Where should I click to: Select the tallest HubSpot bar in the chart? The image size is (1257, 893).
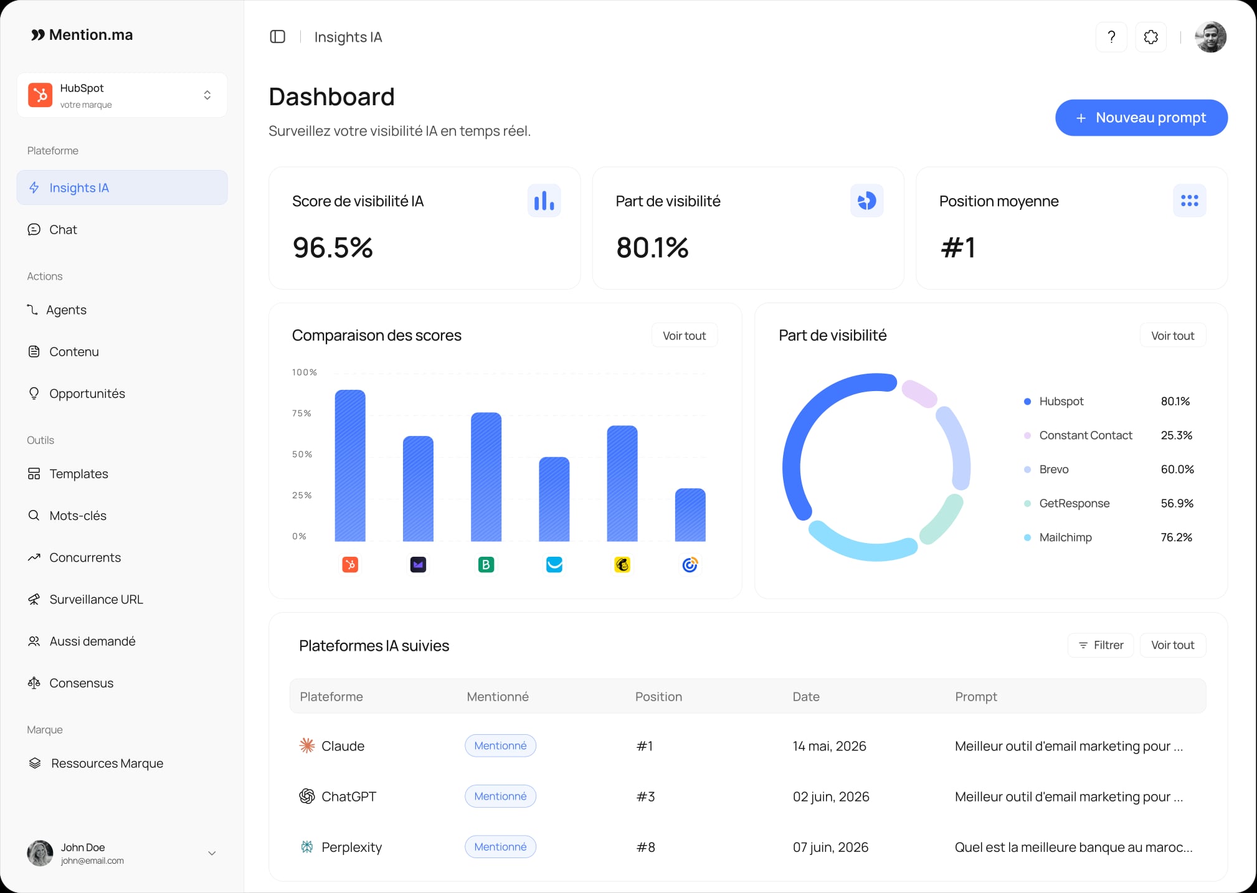coord(350,466)
